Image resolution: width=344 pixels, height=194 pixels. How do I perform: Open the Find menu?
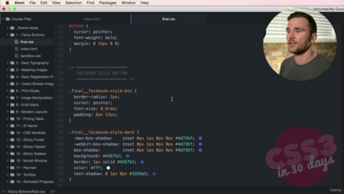[x=90, y=3]
